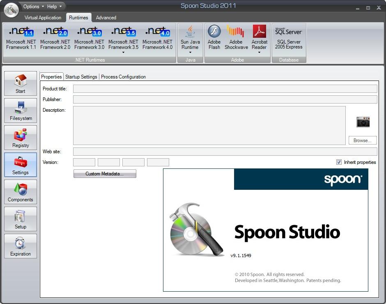Image resolution: width=386 pixels, height=304 pixels.
Task: Open the Setup panel
Action: click(x=21, y=219)
